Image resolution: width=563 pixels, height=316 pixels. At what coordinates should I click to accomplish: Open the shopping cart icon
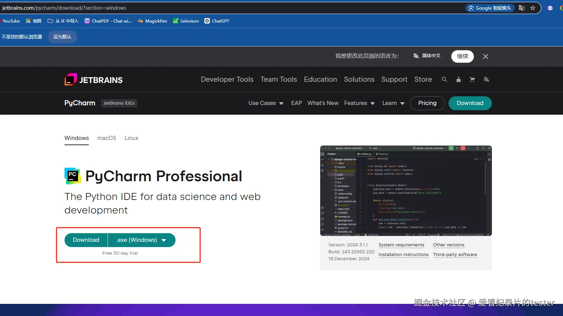pyautogui.click(x=472, y=79)
